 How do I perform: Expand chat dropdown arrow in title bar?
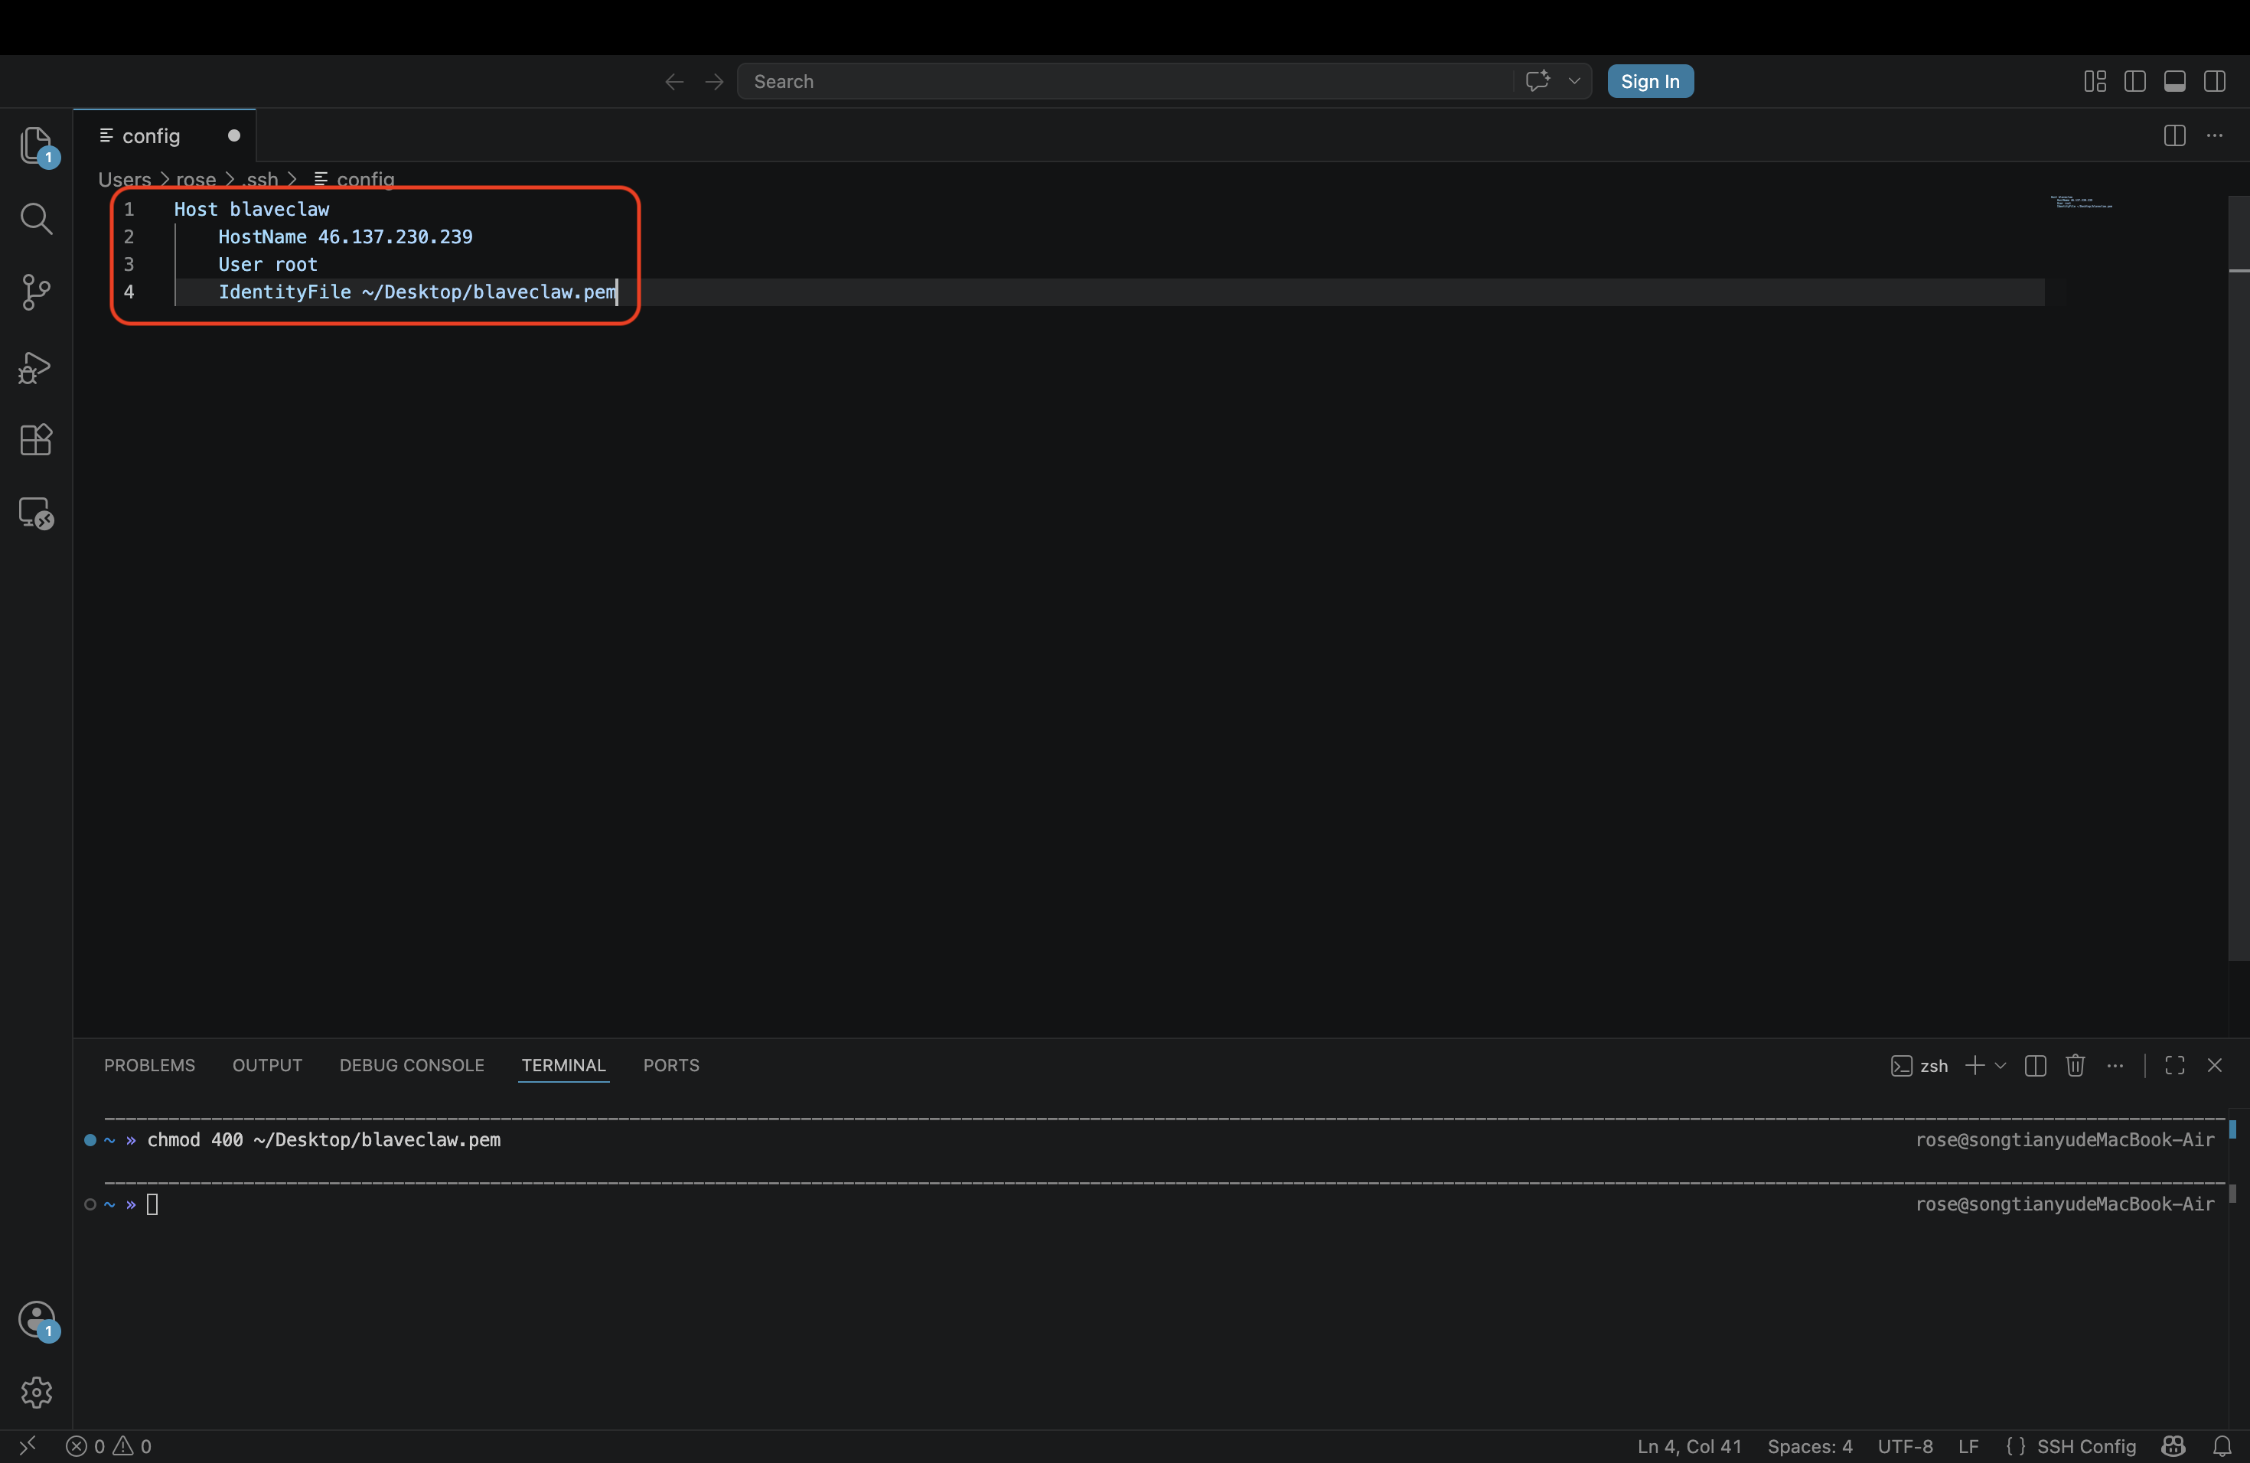1575,81
